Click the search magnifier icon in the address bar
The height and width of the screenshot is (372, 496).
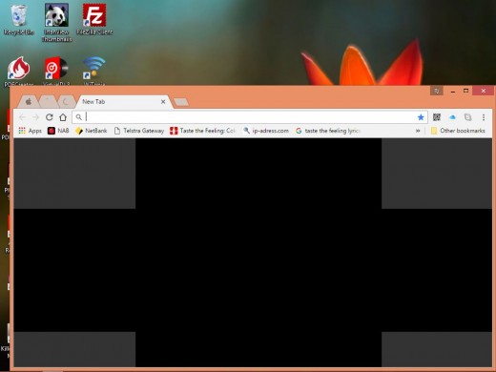[x=79, y=117]
